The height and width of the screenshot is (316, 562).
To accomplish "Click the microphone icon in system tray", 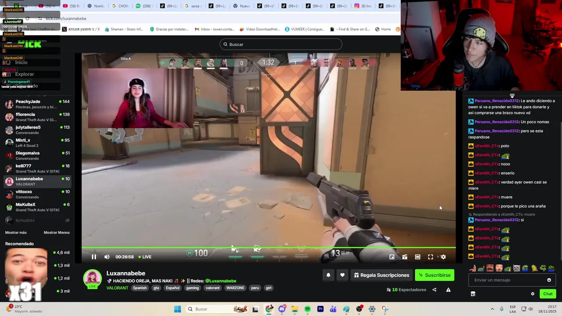I will tap(502, 309).
